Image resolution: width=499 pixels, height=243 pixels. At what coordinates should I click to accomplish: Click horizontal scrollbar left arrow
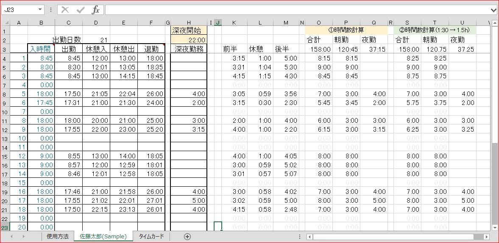coord(309,237)
